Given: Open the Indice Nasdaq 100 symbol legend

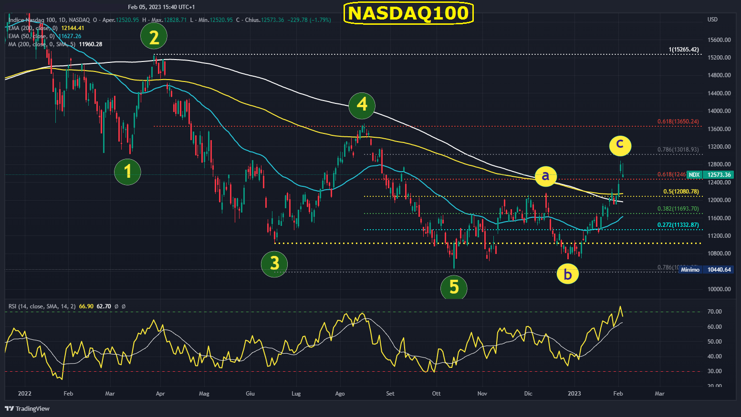Looking at the screenshot, I should [50, 20].
